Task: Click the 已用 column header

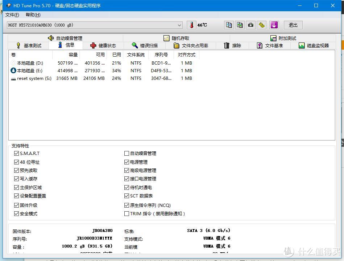Action: point(115,55)
